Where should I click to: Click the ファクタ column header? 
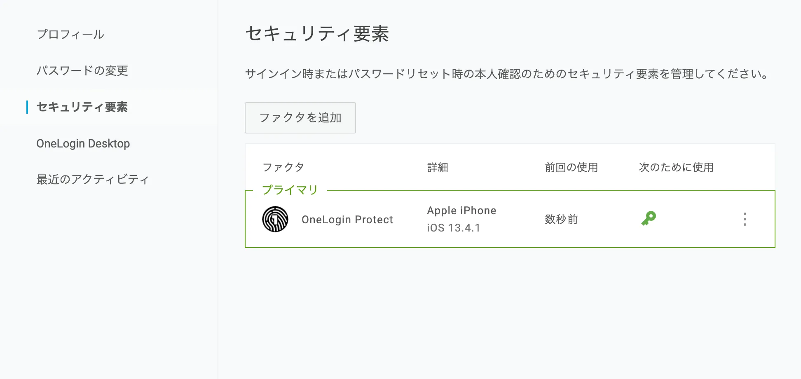pos(283,167)
